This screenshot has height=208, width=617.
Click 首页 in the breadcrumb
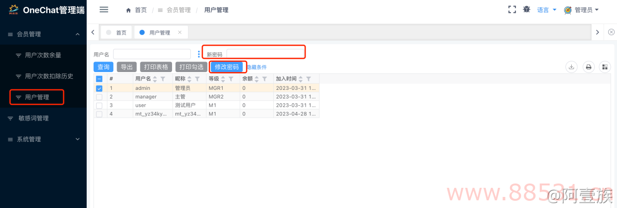click(x=141, y=10)
